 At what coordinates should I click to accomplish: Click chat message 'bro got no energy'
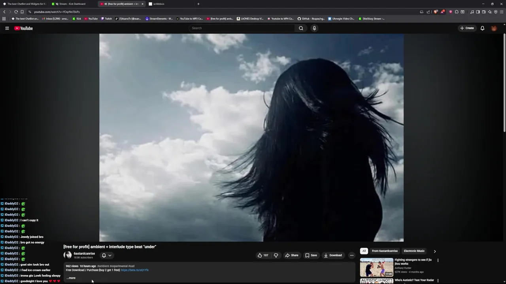(32, 243)
